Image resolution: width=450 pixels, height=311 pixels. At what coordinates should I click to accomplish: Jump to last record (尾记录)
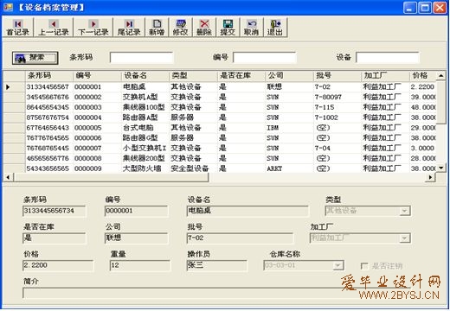129,28
